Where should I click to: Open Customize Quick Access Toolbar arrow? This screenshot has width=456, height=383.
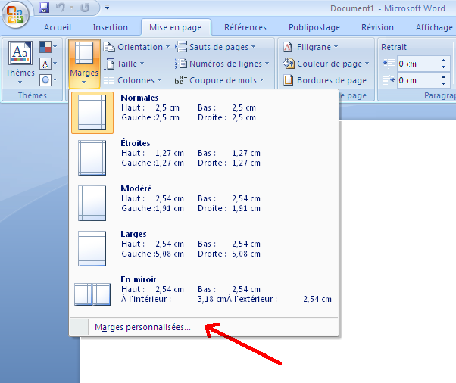[108, 7]
